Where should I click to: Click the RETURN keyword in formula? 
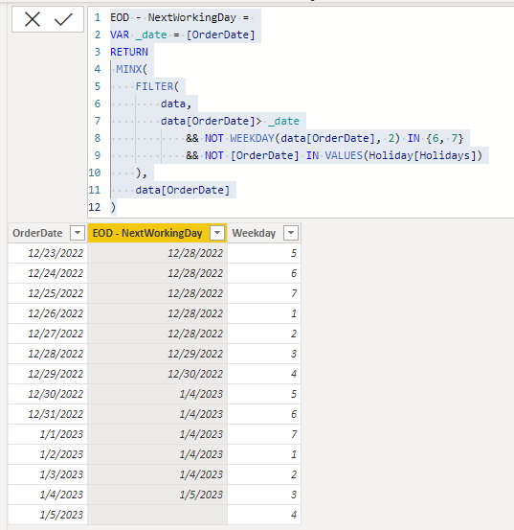pos(129,52)
